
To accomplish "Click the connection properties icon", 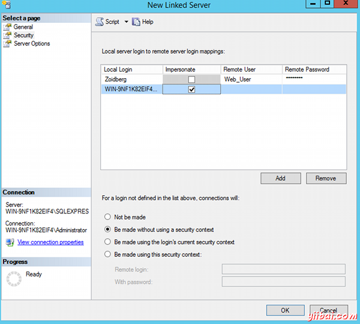I will [10, 242].
